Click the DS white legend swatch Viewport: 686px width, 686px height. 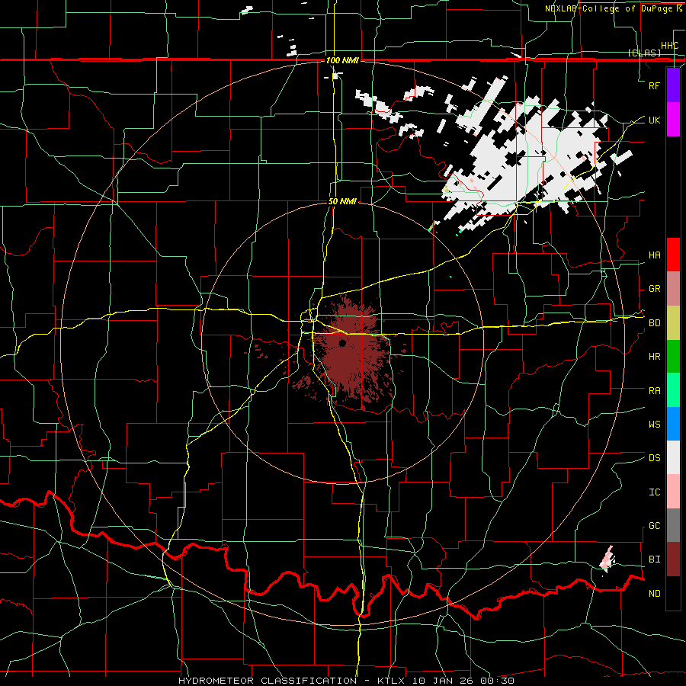tap(673, 457)
